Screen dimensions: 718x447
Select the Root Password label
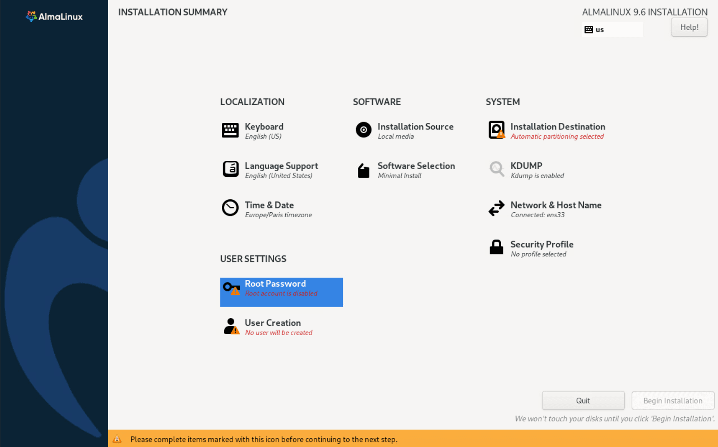(x=275, y=284)
